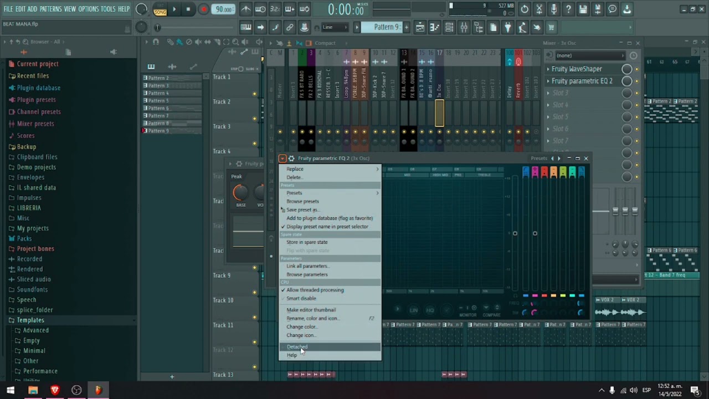The image size is (709, 399).
Task: Switch the PAT/SONG mode button
Action: [160, 9]
